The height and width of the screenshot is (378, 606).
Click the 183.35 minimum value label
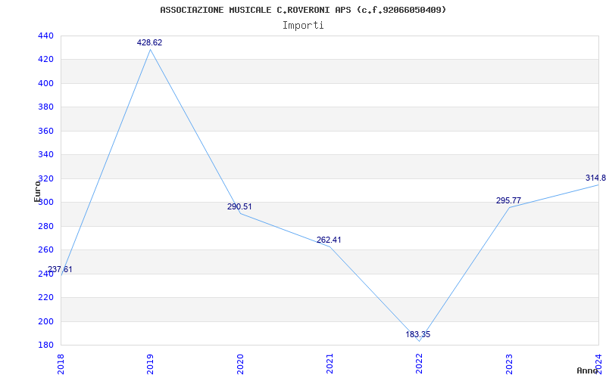(x=418, y=334)
